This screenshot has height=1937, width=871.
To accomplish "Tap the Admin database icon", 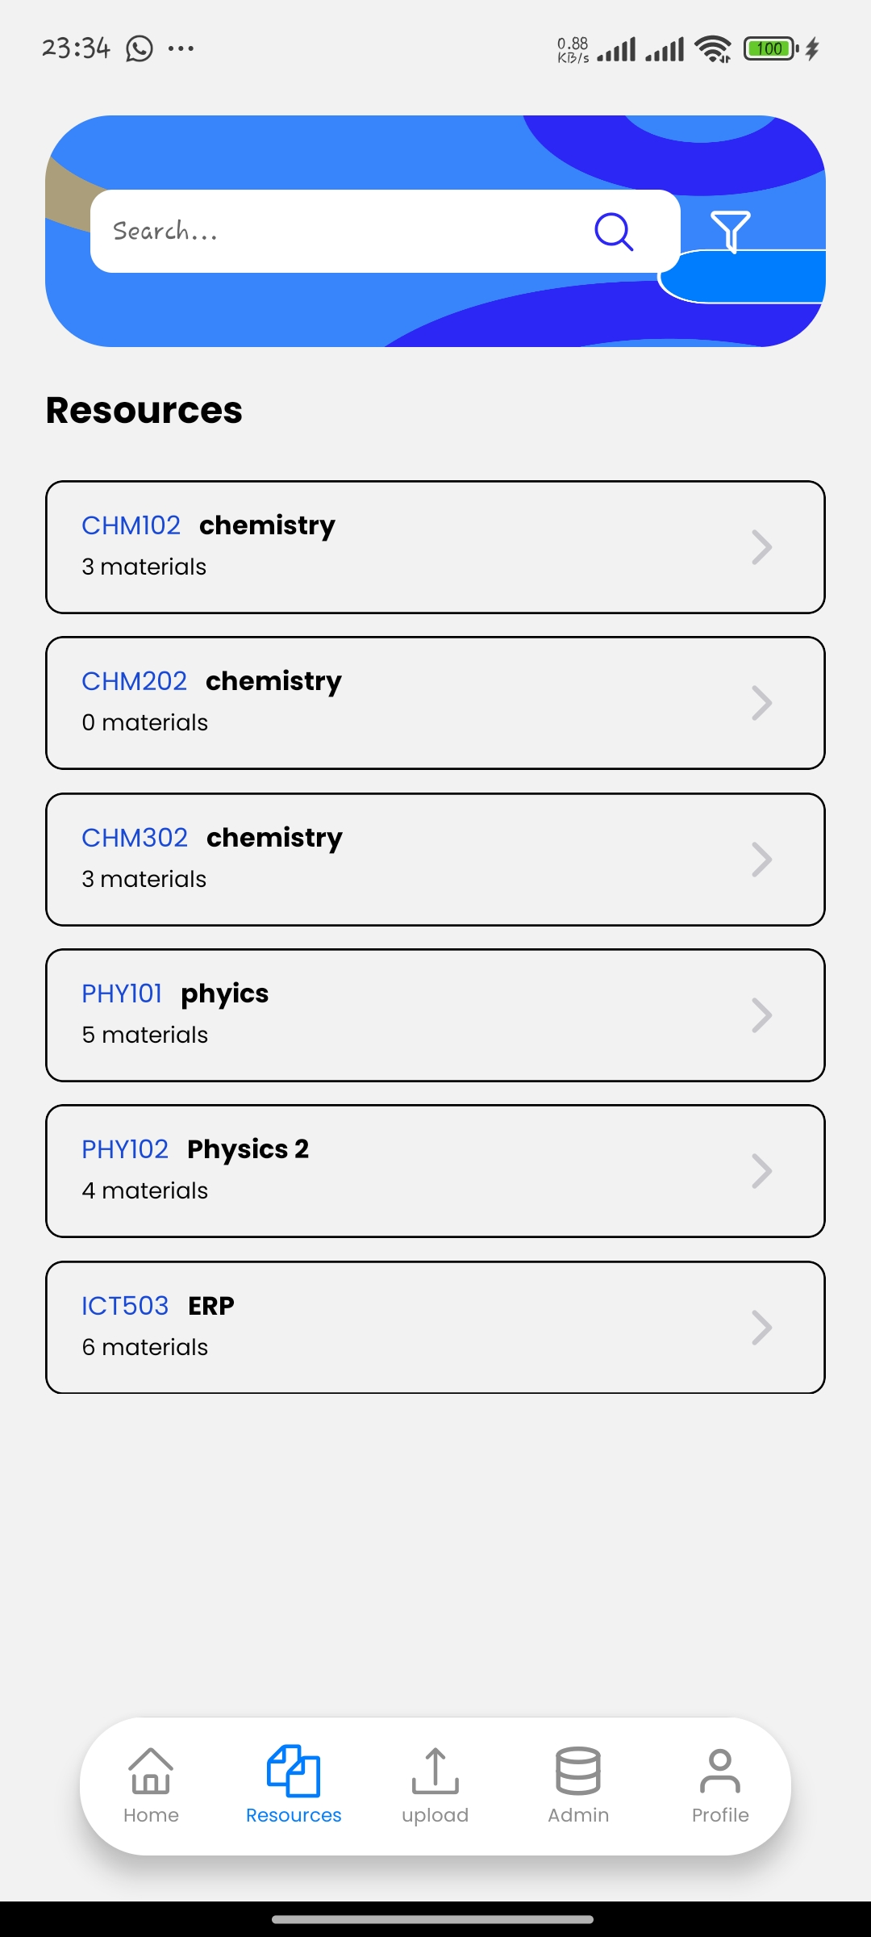I will click(x=578, y=1771).
